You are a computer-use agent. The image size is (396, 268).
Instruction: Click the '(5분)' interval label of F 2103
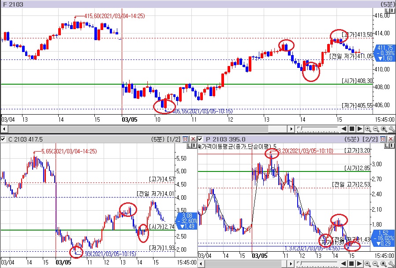pyautogui.click(x=388, y=4)
